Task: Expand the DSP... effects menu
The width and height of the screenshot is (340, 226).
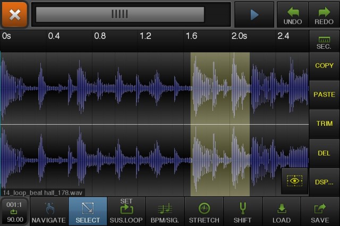Action: coord(324,181)
